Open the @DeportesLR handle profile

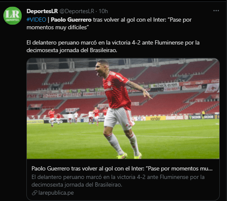click(77, 11)
